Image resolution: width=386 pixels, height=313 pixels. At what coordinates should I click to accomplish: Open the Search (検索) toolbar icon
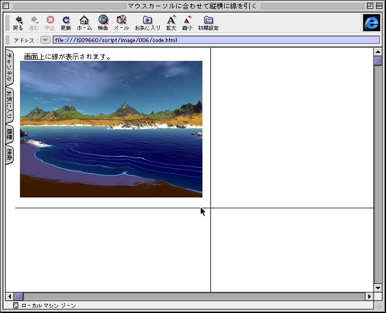pyautogui.click(x=103, y=23)
